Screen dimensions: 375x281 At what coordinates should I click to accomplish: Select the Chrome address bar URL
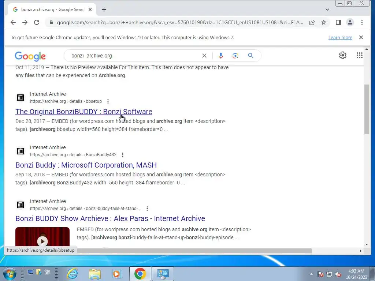(x=180, y=22)
